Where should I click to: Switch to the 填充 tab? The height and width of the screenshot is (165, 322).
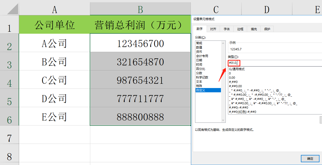254,29
